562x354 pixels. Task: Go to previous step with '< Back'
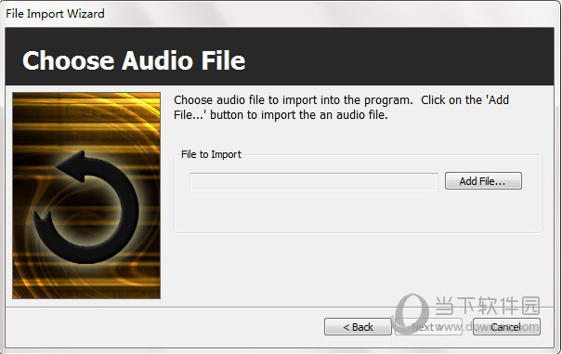tap(358, 327)
